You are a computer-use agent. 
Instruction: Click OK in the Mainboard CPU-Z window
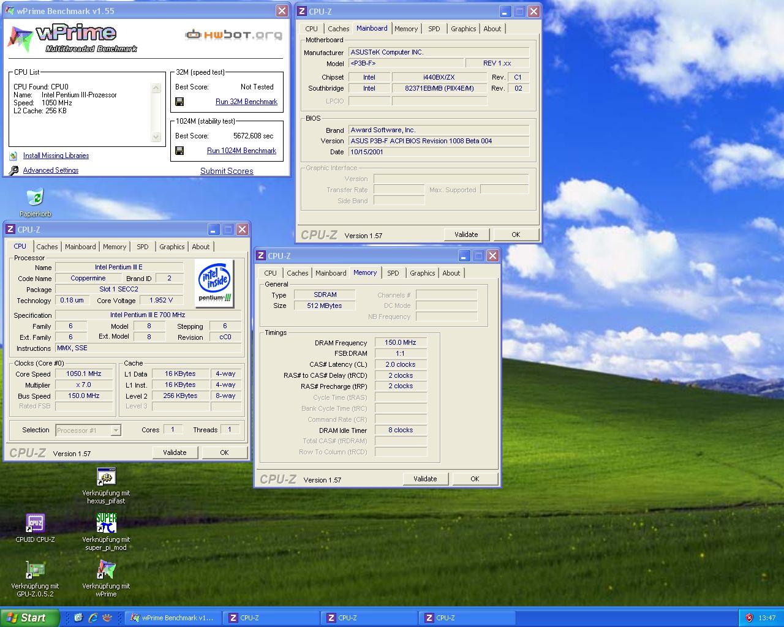click(x=516, y=235)
